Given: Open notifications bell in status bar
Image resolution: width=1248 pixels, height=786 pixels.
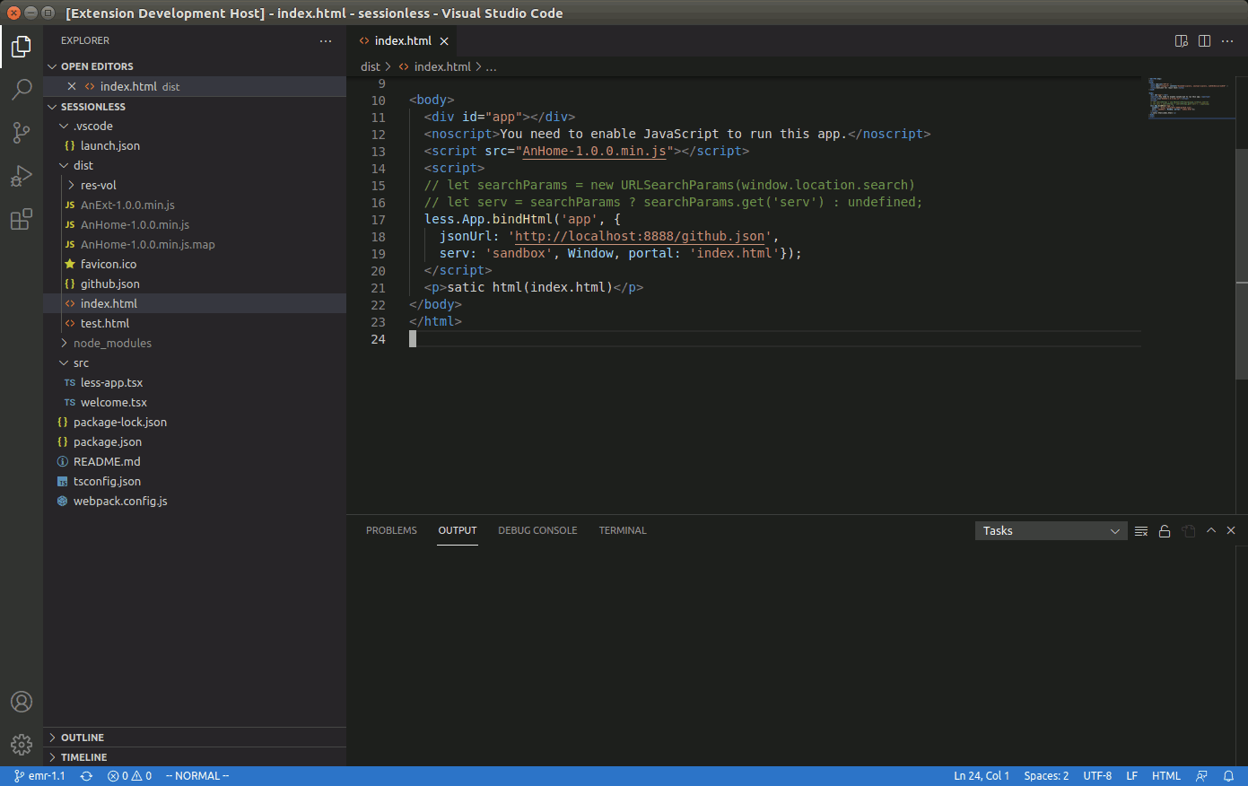Looking at the screenshot, I should click(x=1228, y=776).
